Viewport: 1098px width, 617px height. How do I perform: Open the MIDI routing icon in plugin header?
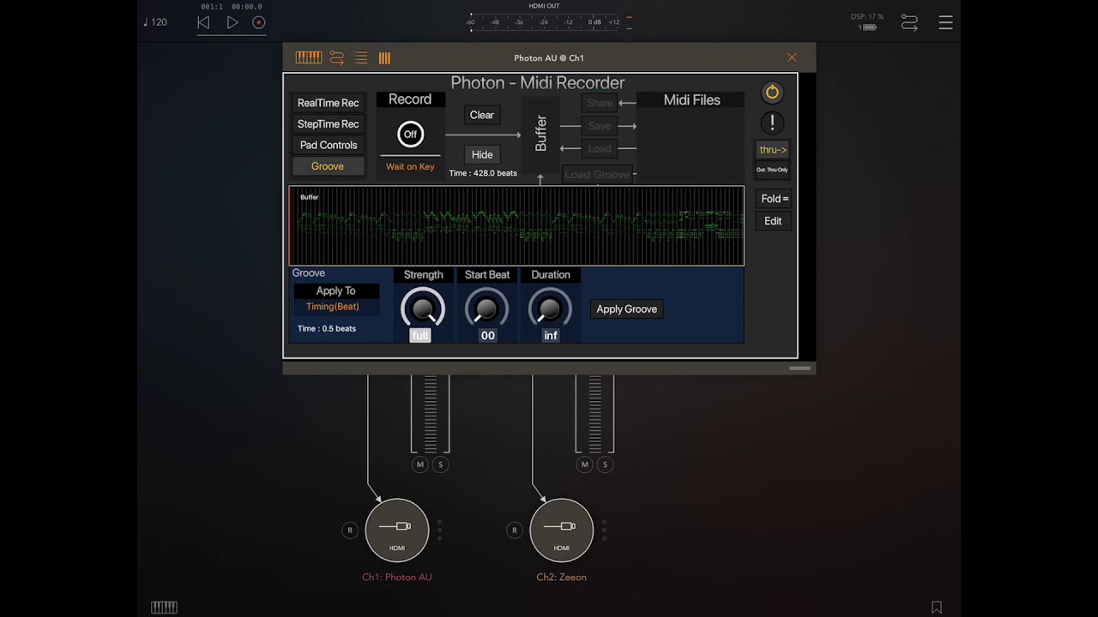pos(337,57)
